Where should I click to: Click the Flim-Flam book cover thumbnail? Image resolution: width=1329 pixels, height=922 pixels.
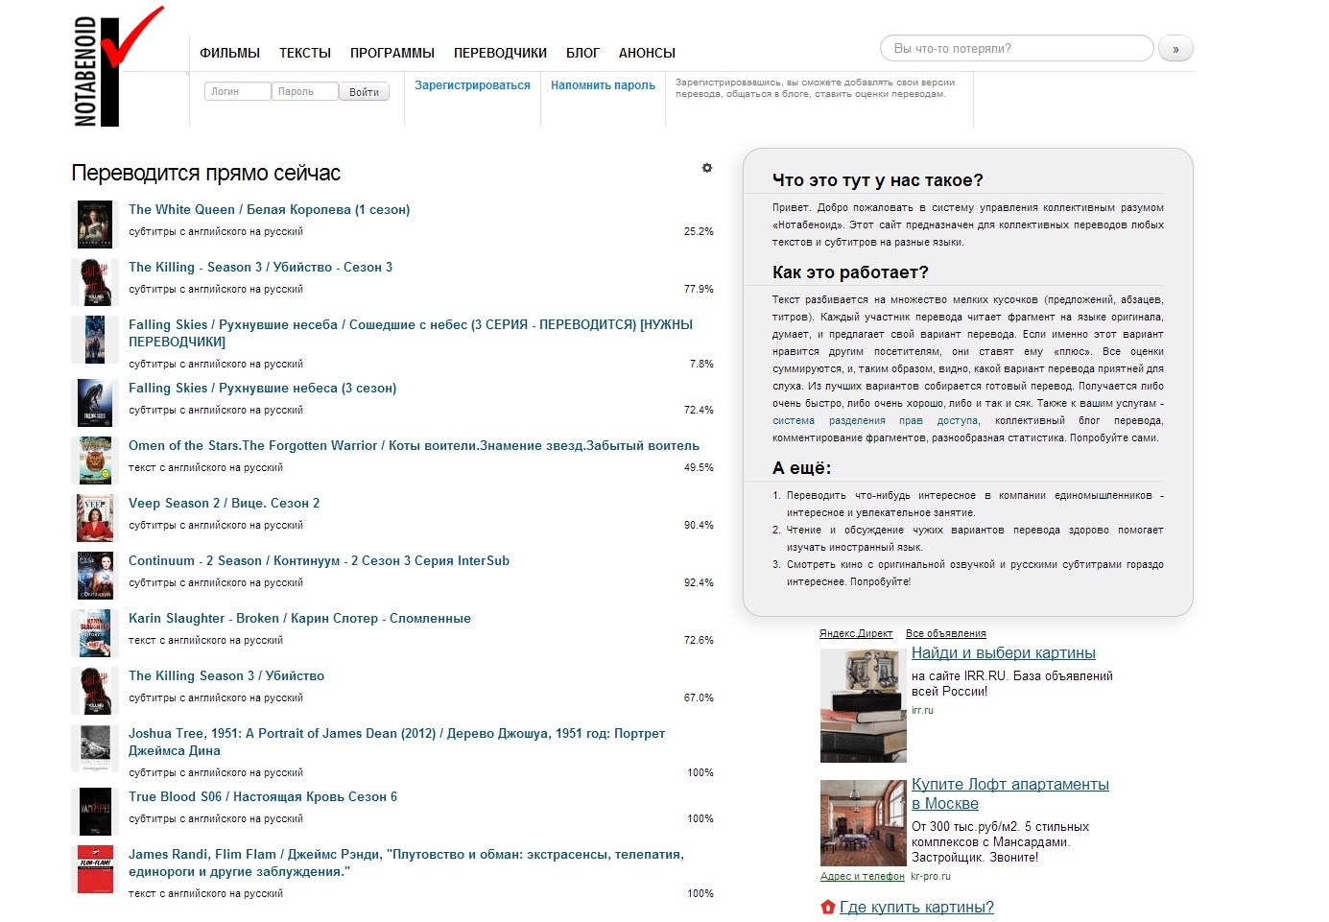(x=95, y=869)
